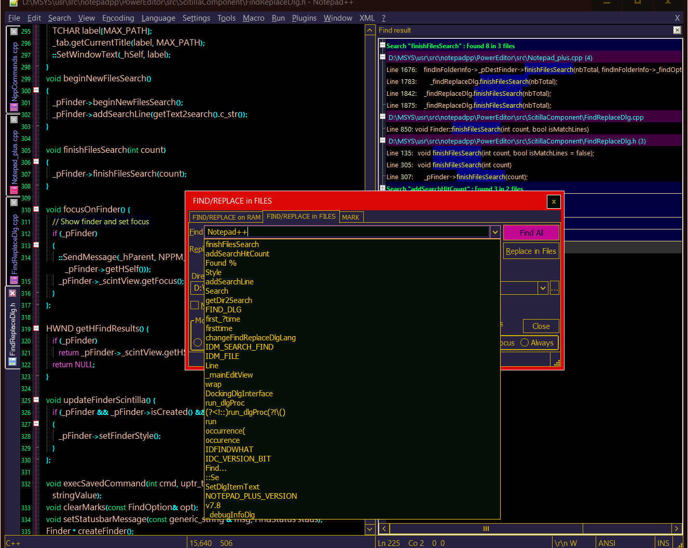The height and width of the screenshot is (548, 688).
Task: Click the Replace in Files button
Action: click(531, 251)
